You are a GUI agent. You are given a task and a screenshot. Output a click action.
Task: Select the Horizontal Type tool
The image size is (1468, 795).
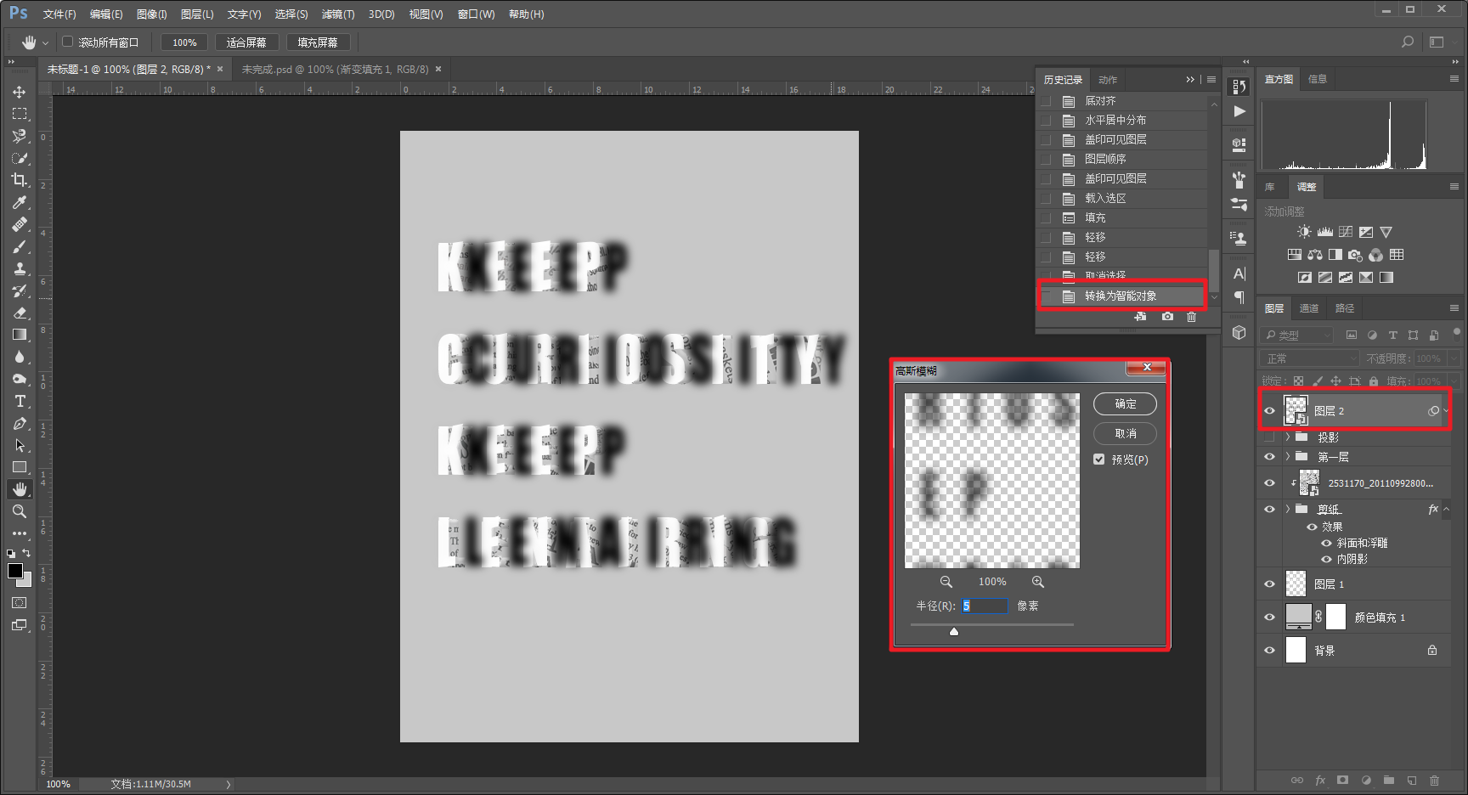[20, 401]
